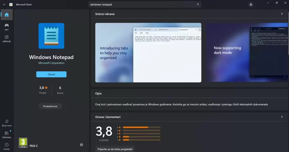Click the Opis section heading

(99, 94)
